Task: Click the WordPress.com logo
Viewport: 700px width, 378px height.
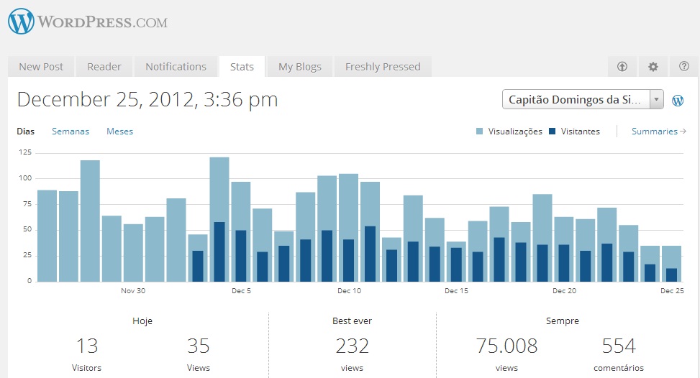Action: (87, 22)
